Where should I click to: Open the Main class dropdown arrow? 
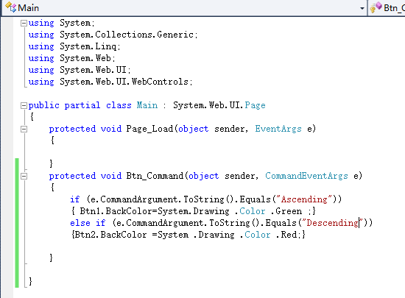pos(362,8)
